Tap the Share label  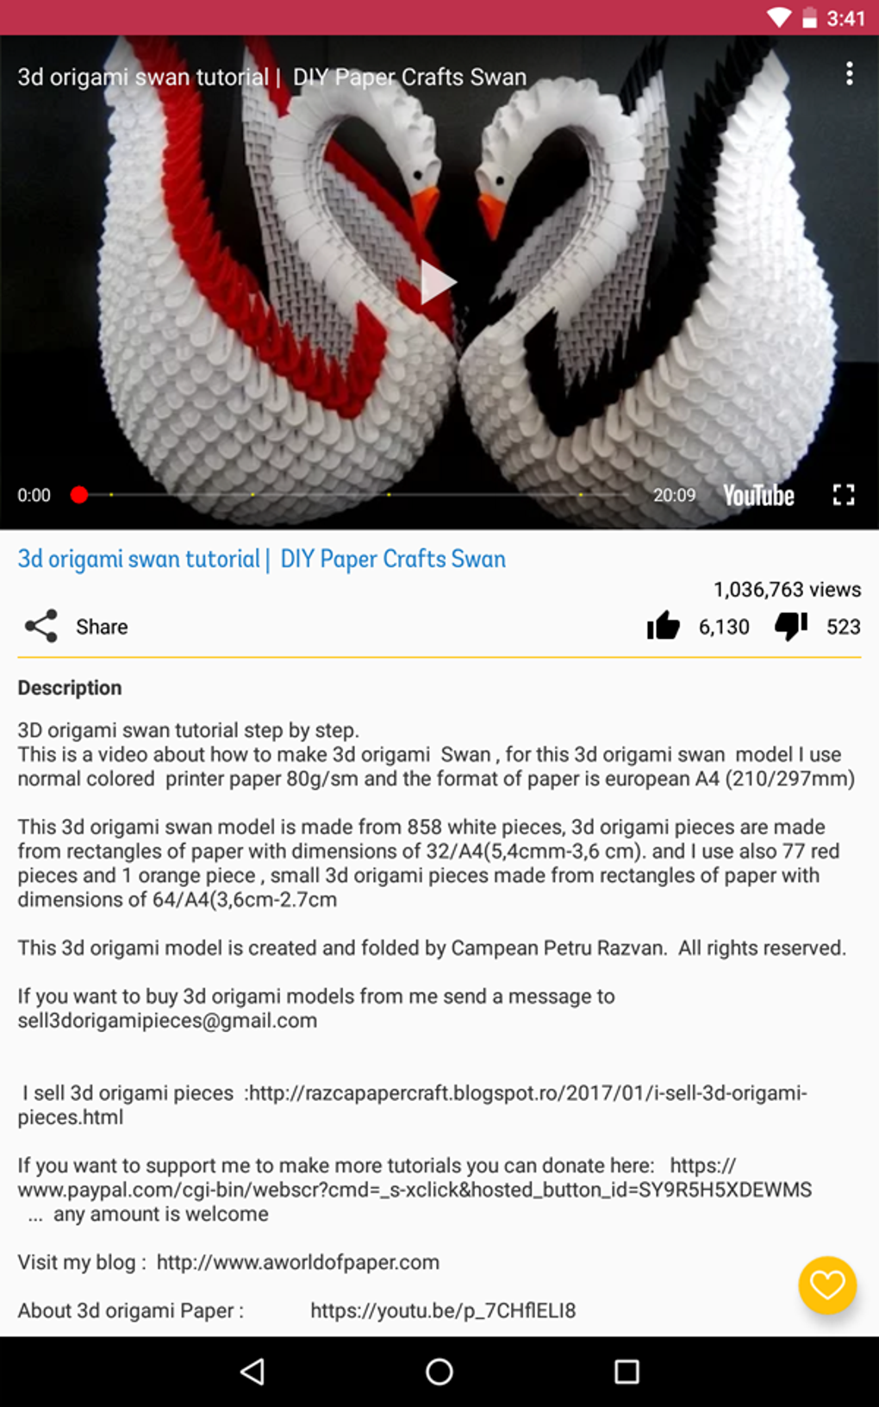[x=102, y=627]
